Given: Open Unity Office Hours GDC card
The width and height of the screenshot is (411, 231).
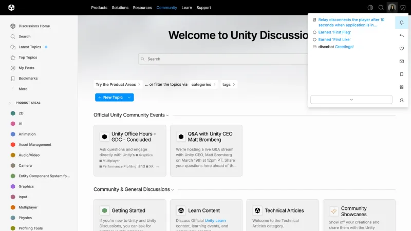Looking at the screenshot, I should pos(130,150).
